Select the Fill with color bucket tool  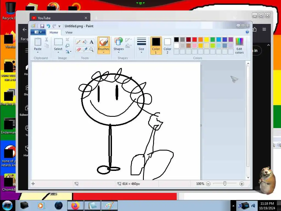pos(85,42)
